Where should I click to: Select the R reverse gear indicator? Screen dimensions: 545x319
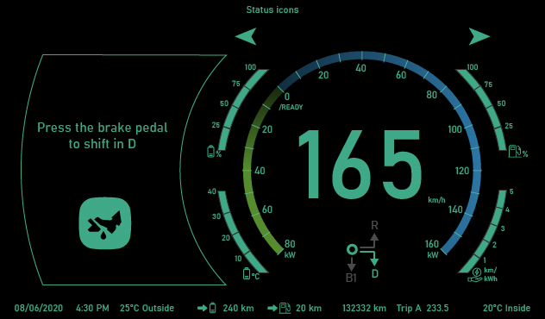point(374,226)
